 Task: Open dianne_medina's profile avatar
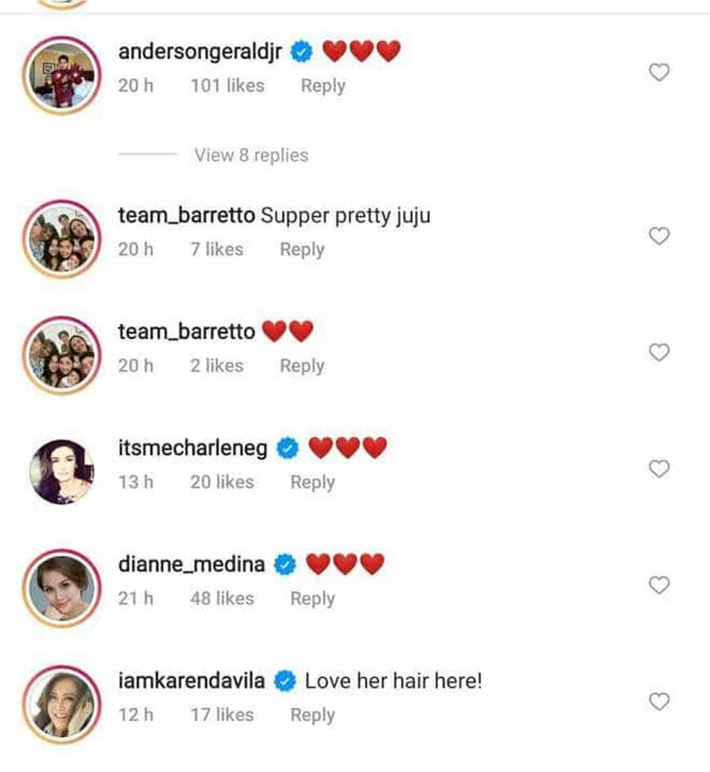[x=62, y=588]
